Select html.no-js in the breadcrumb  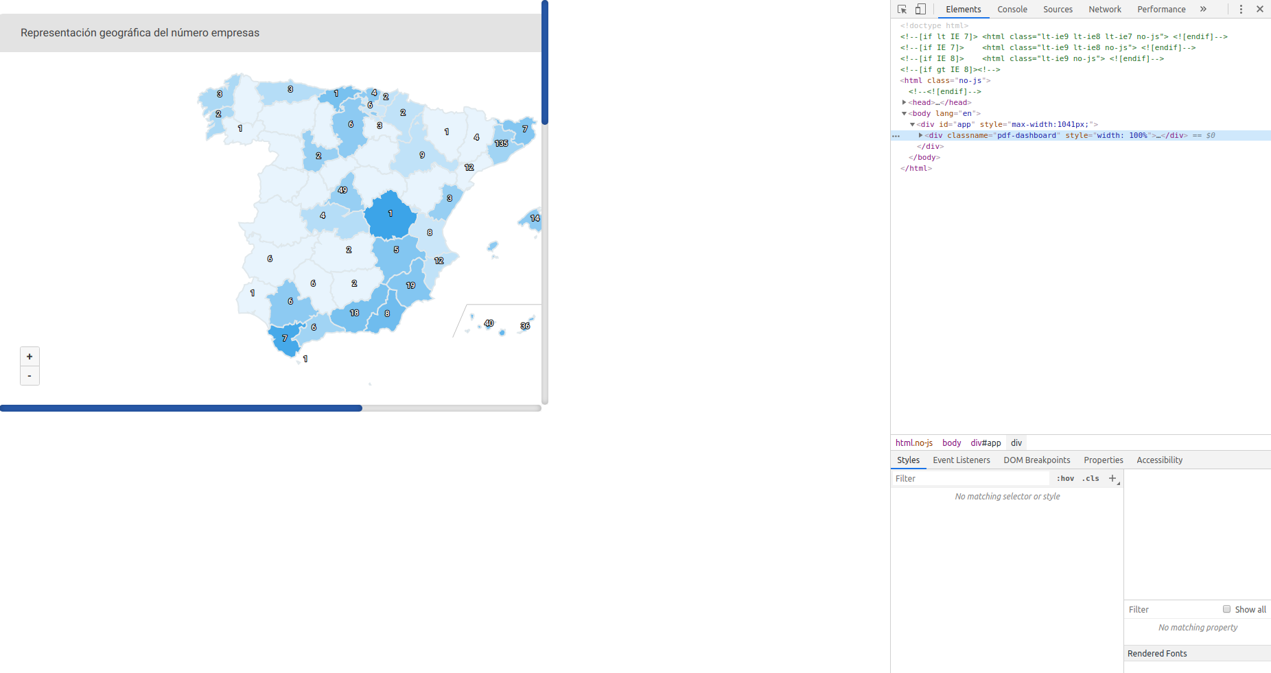pos(914,443)
